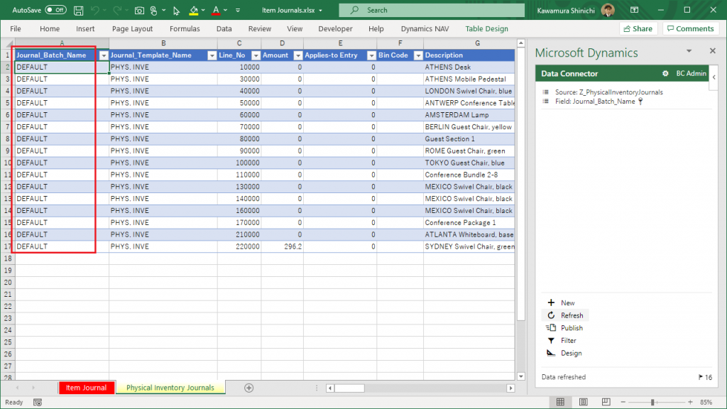
Task: Open the Table Design tab
Action: (486, 28)
